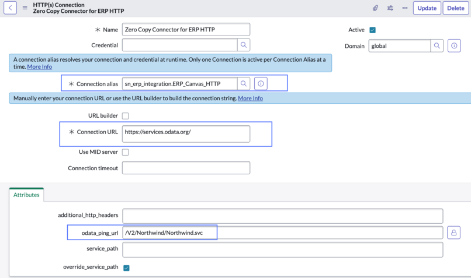Open the Domain lookup magnifier
471x278 pixels.
(x=437, y=46)
